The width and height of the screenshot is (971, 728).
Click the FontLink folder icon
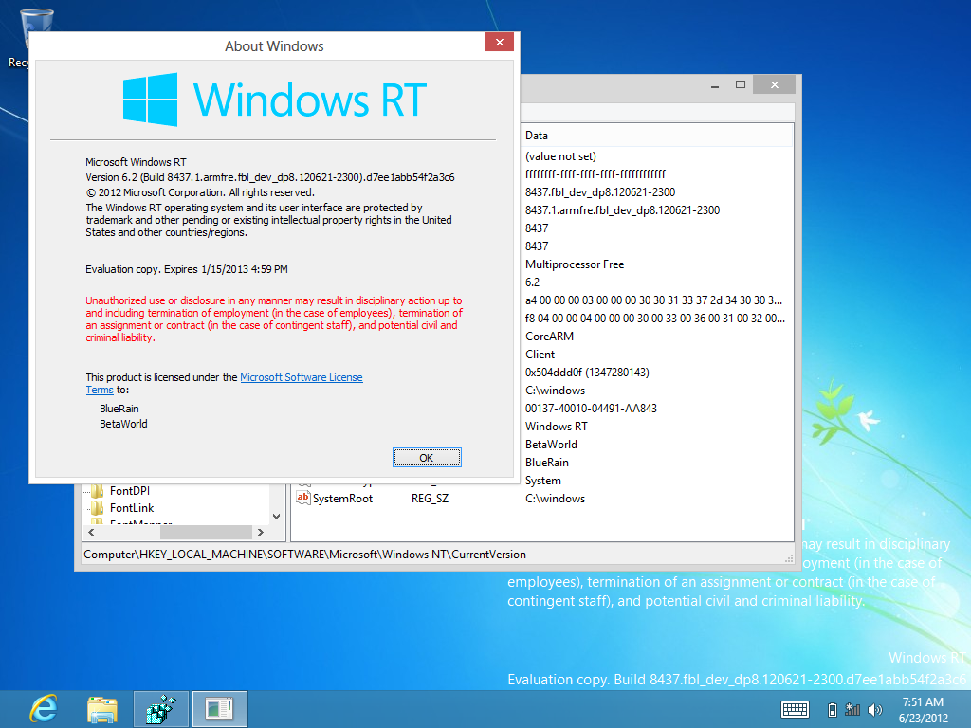point(98,509)
